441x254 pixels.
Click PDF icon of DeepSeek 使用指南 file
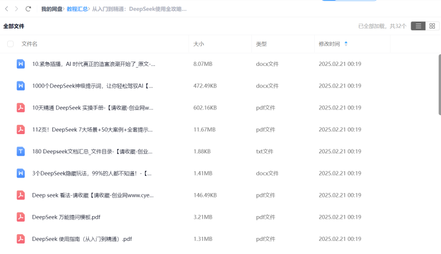click(20, 239)
